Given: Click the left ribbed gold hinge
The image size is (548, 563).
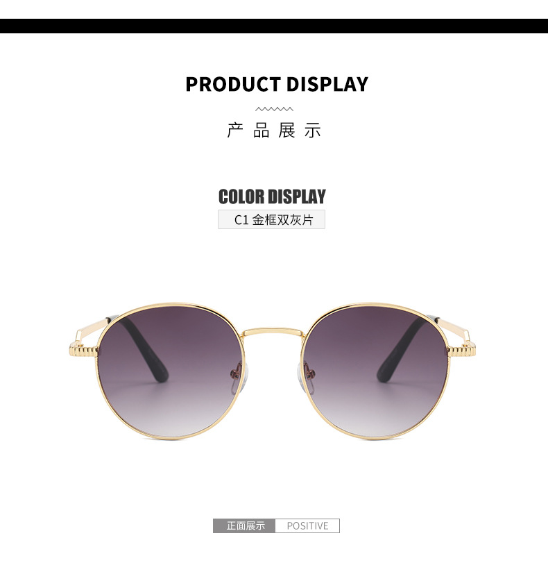Looking at the screenshot, I should coord(83,350).
